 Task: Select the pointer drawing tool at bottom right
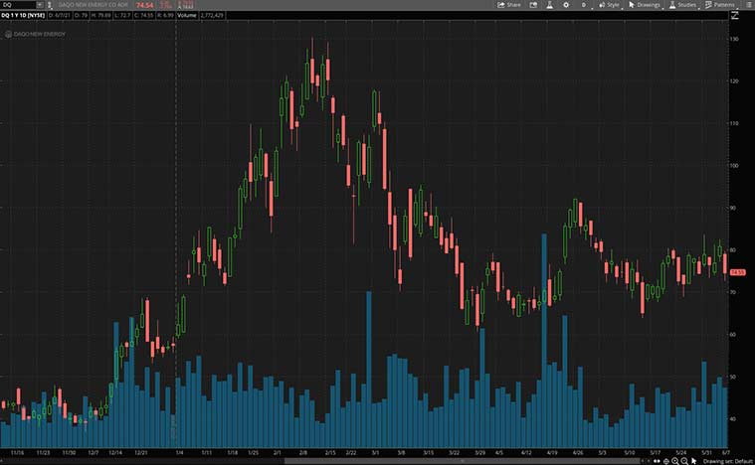click(x=694, y=461)
